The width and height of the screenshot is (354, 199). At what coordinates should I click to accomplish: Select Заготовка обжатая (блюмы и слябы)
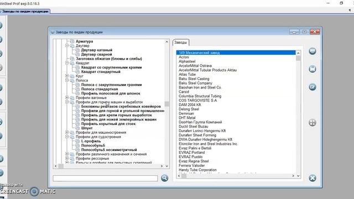(x=109, y=59)
